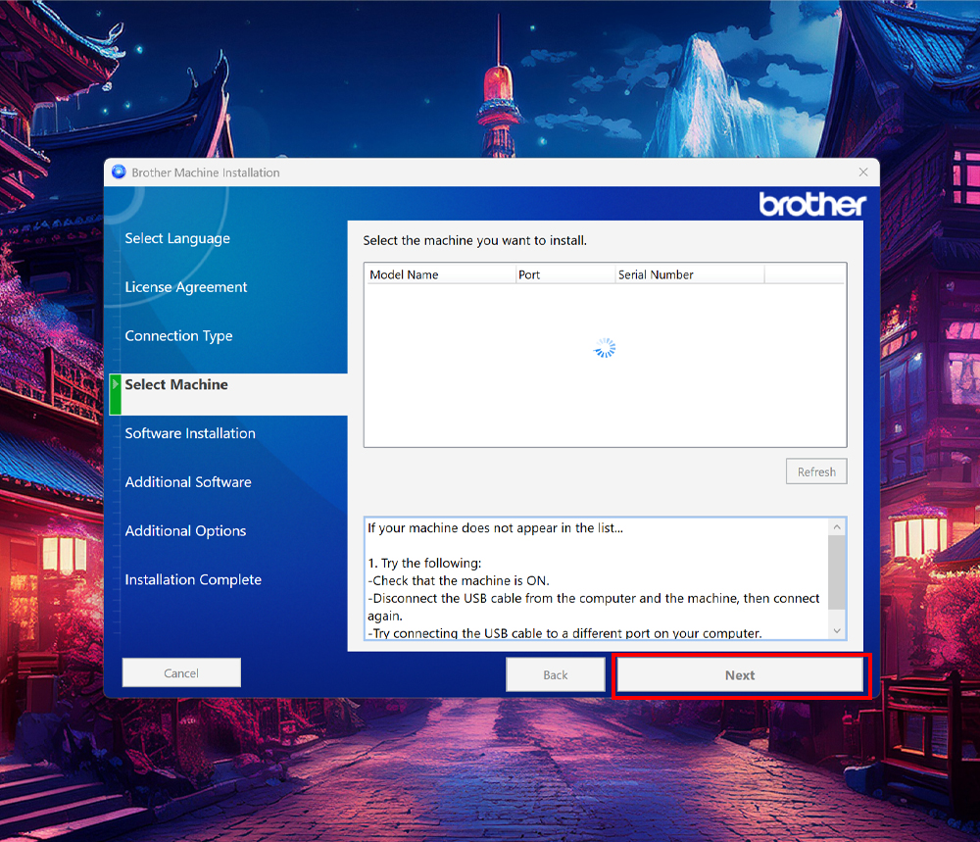The height and width of the screenshot is (842, 980).
Task: Cancel the Brother installation
Action: (x=181, y=673)
